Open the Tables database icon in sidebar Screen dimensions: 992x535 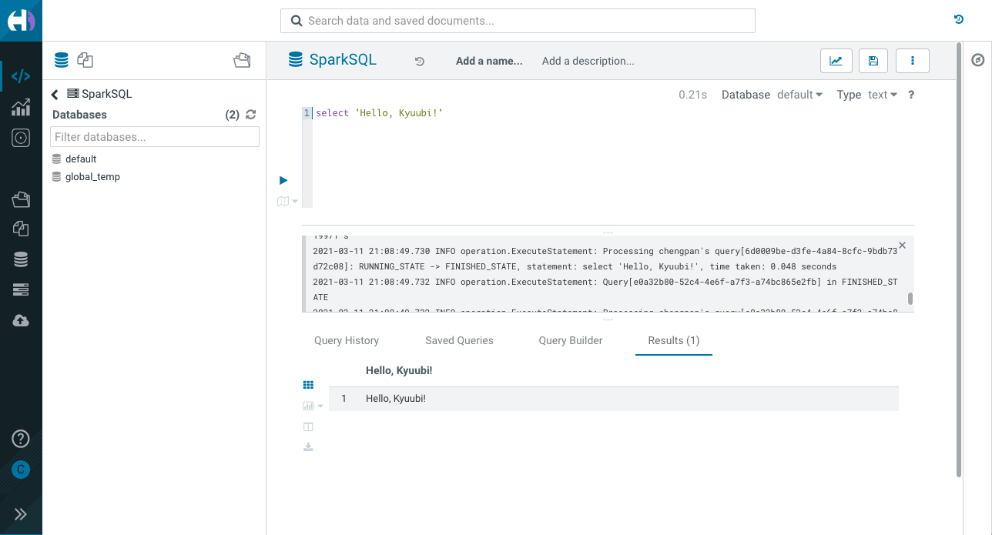pyautogui.click(x=21, y=260)
